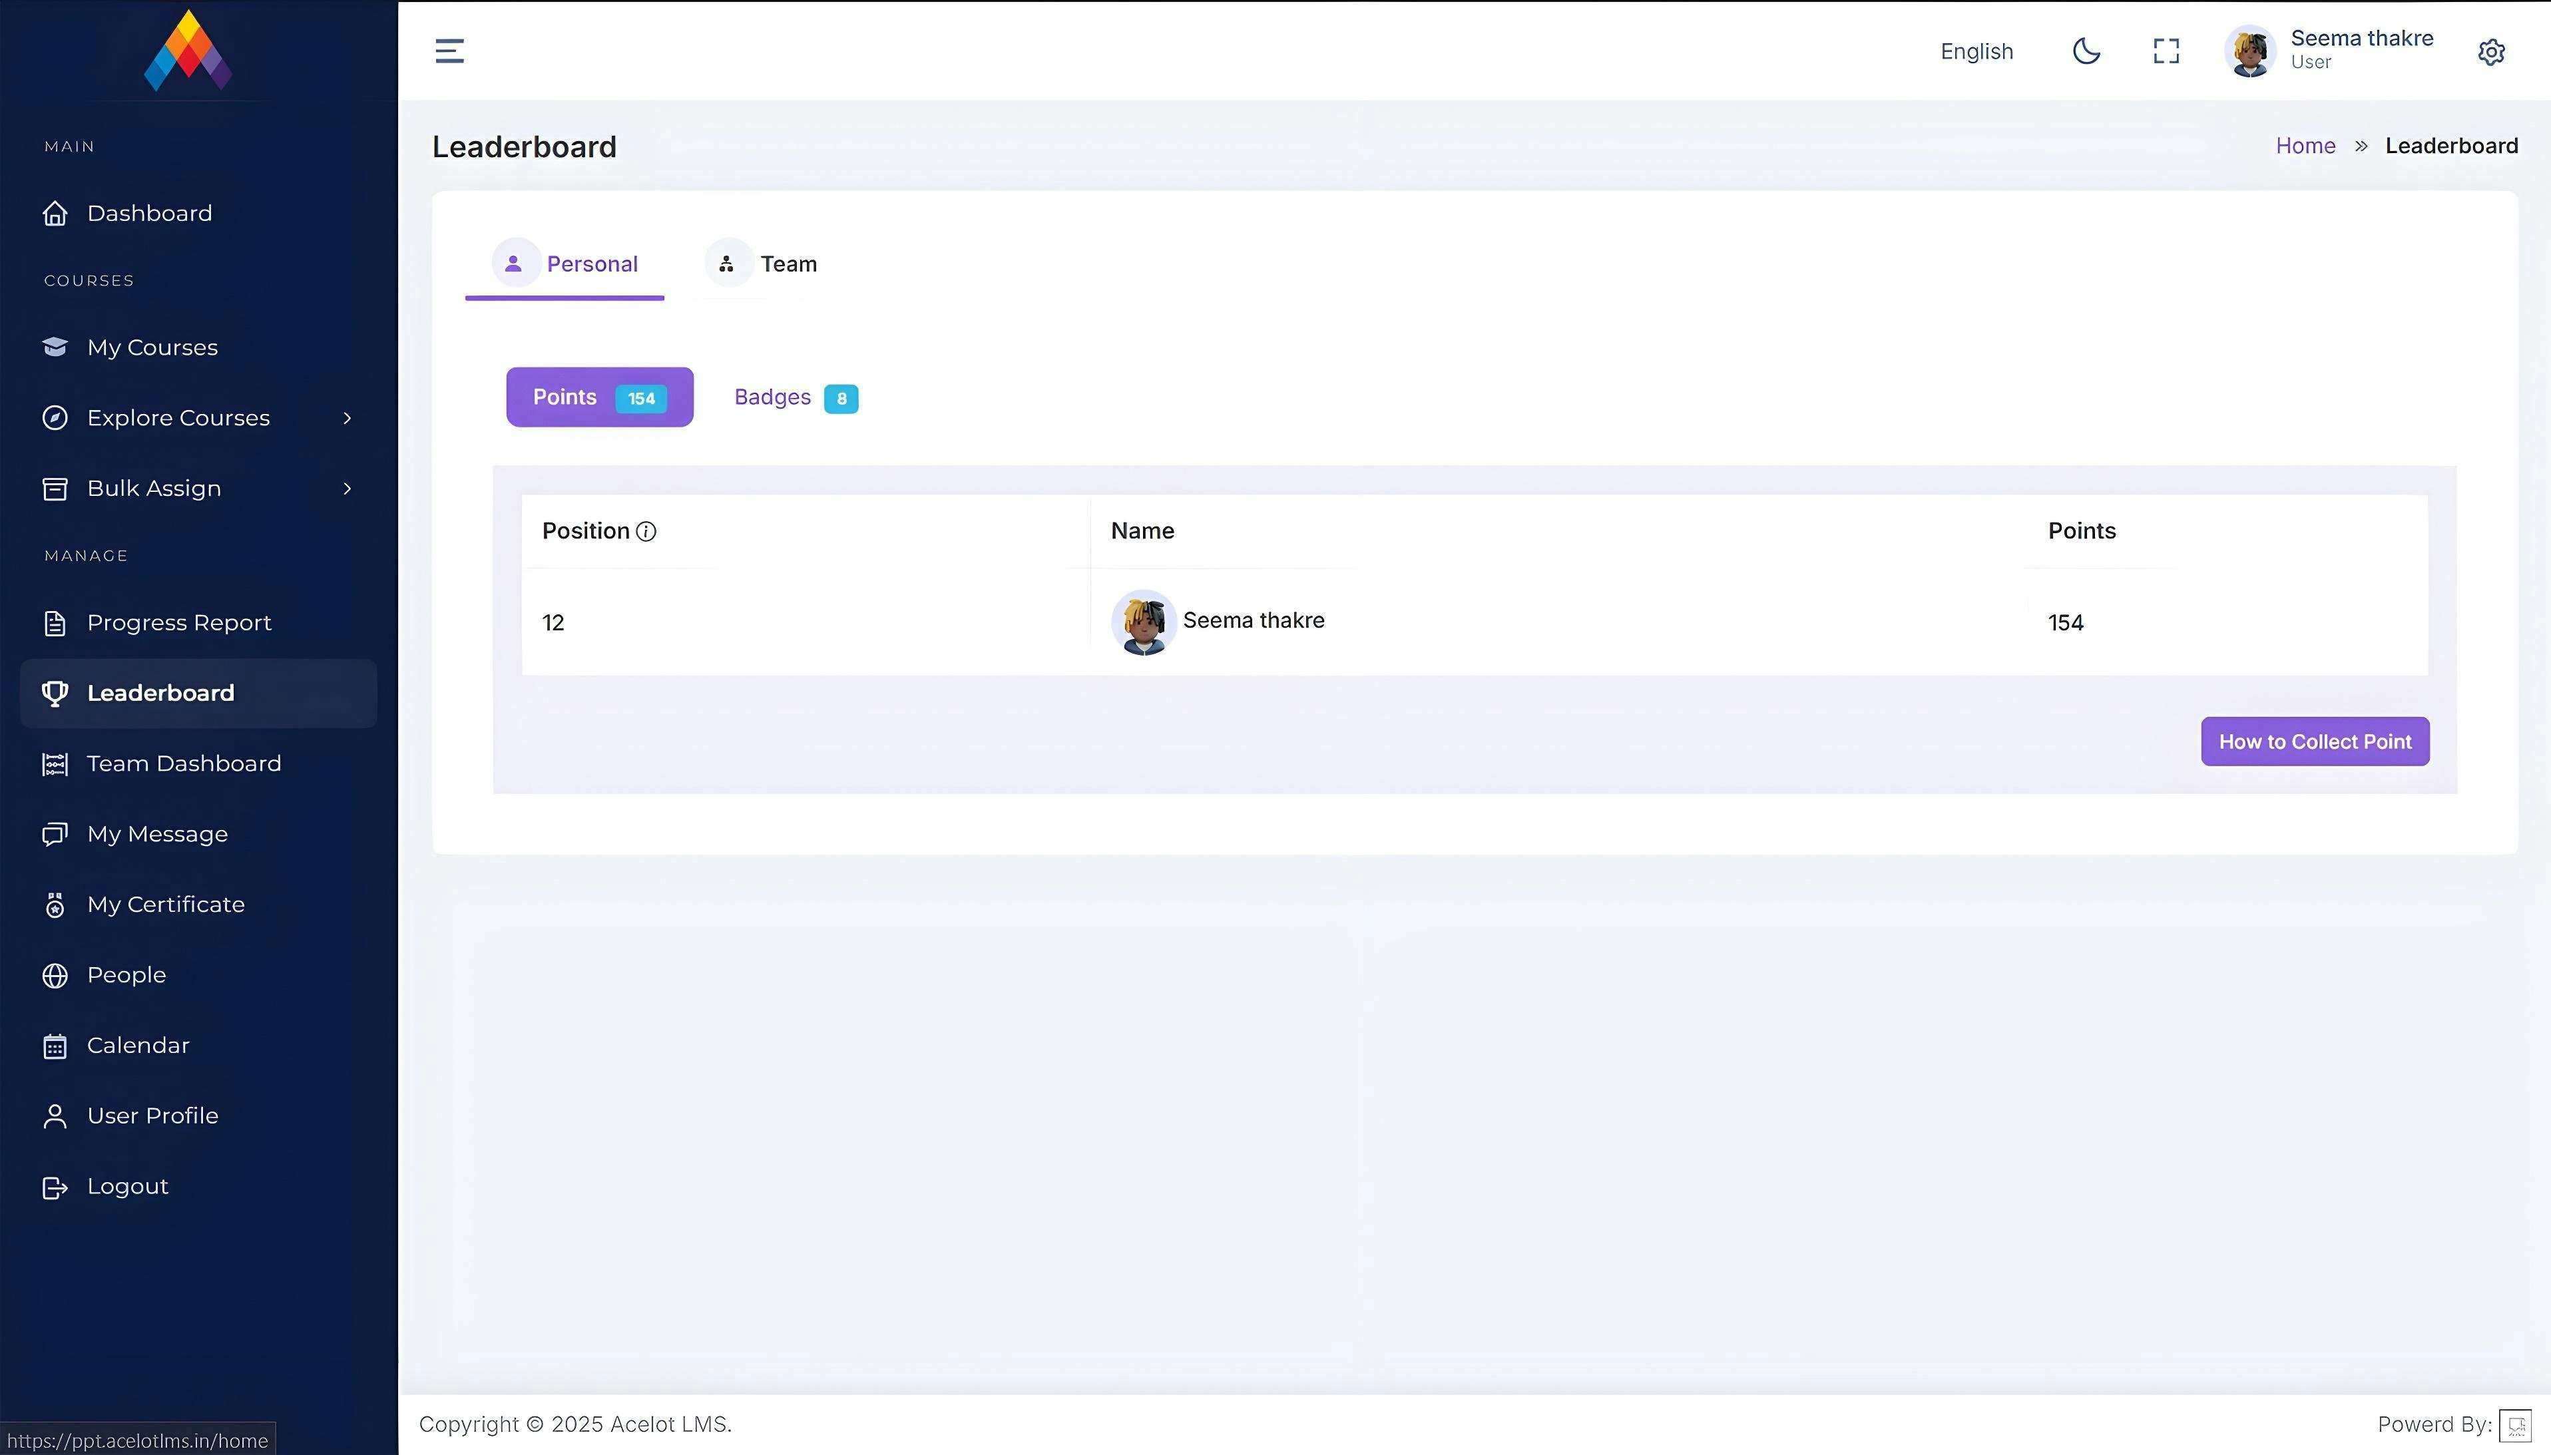Expand the Bulk Assign submenu chevron
Screen dimensions: 2551x1455
coord(347,489)
